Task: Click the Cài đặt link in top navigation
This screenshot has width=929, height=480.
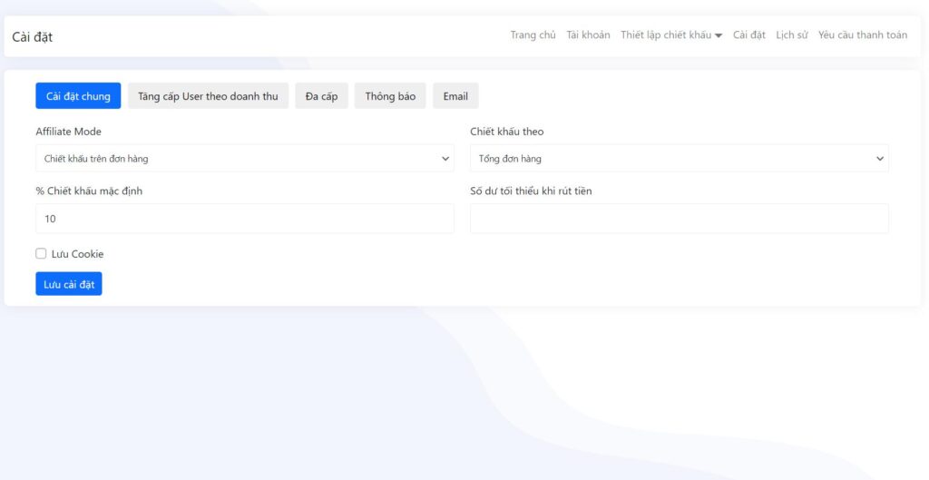Action: (749, 35)
